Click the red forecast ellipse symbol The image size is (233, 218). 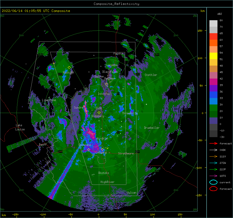pos(213,189)
